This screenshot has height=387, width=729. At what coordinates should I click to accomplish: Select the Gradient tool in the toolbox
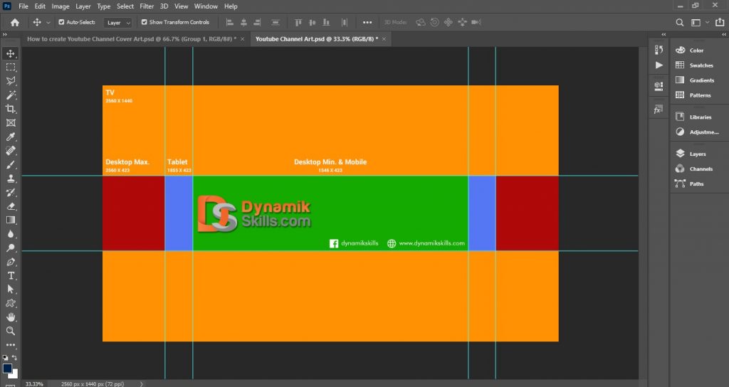pyautogui.click(x=11, y=221)
